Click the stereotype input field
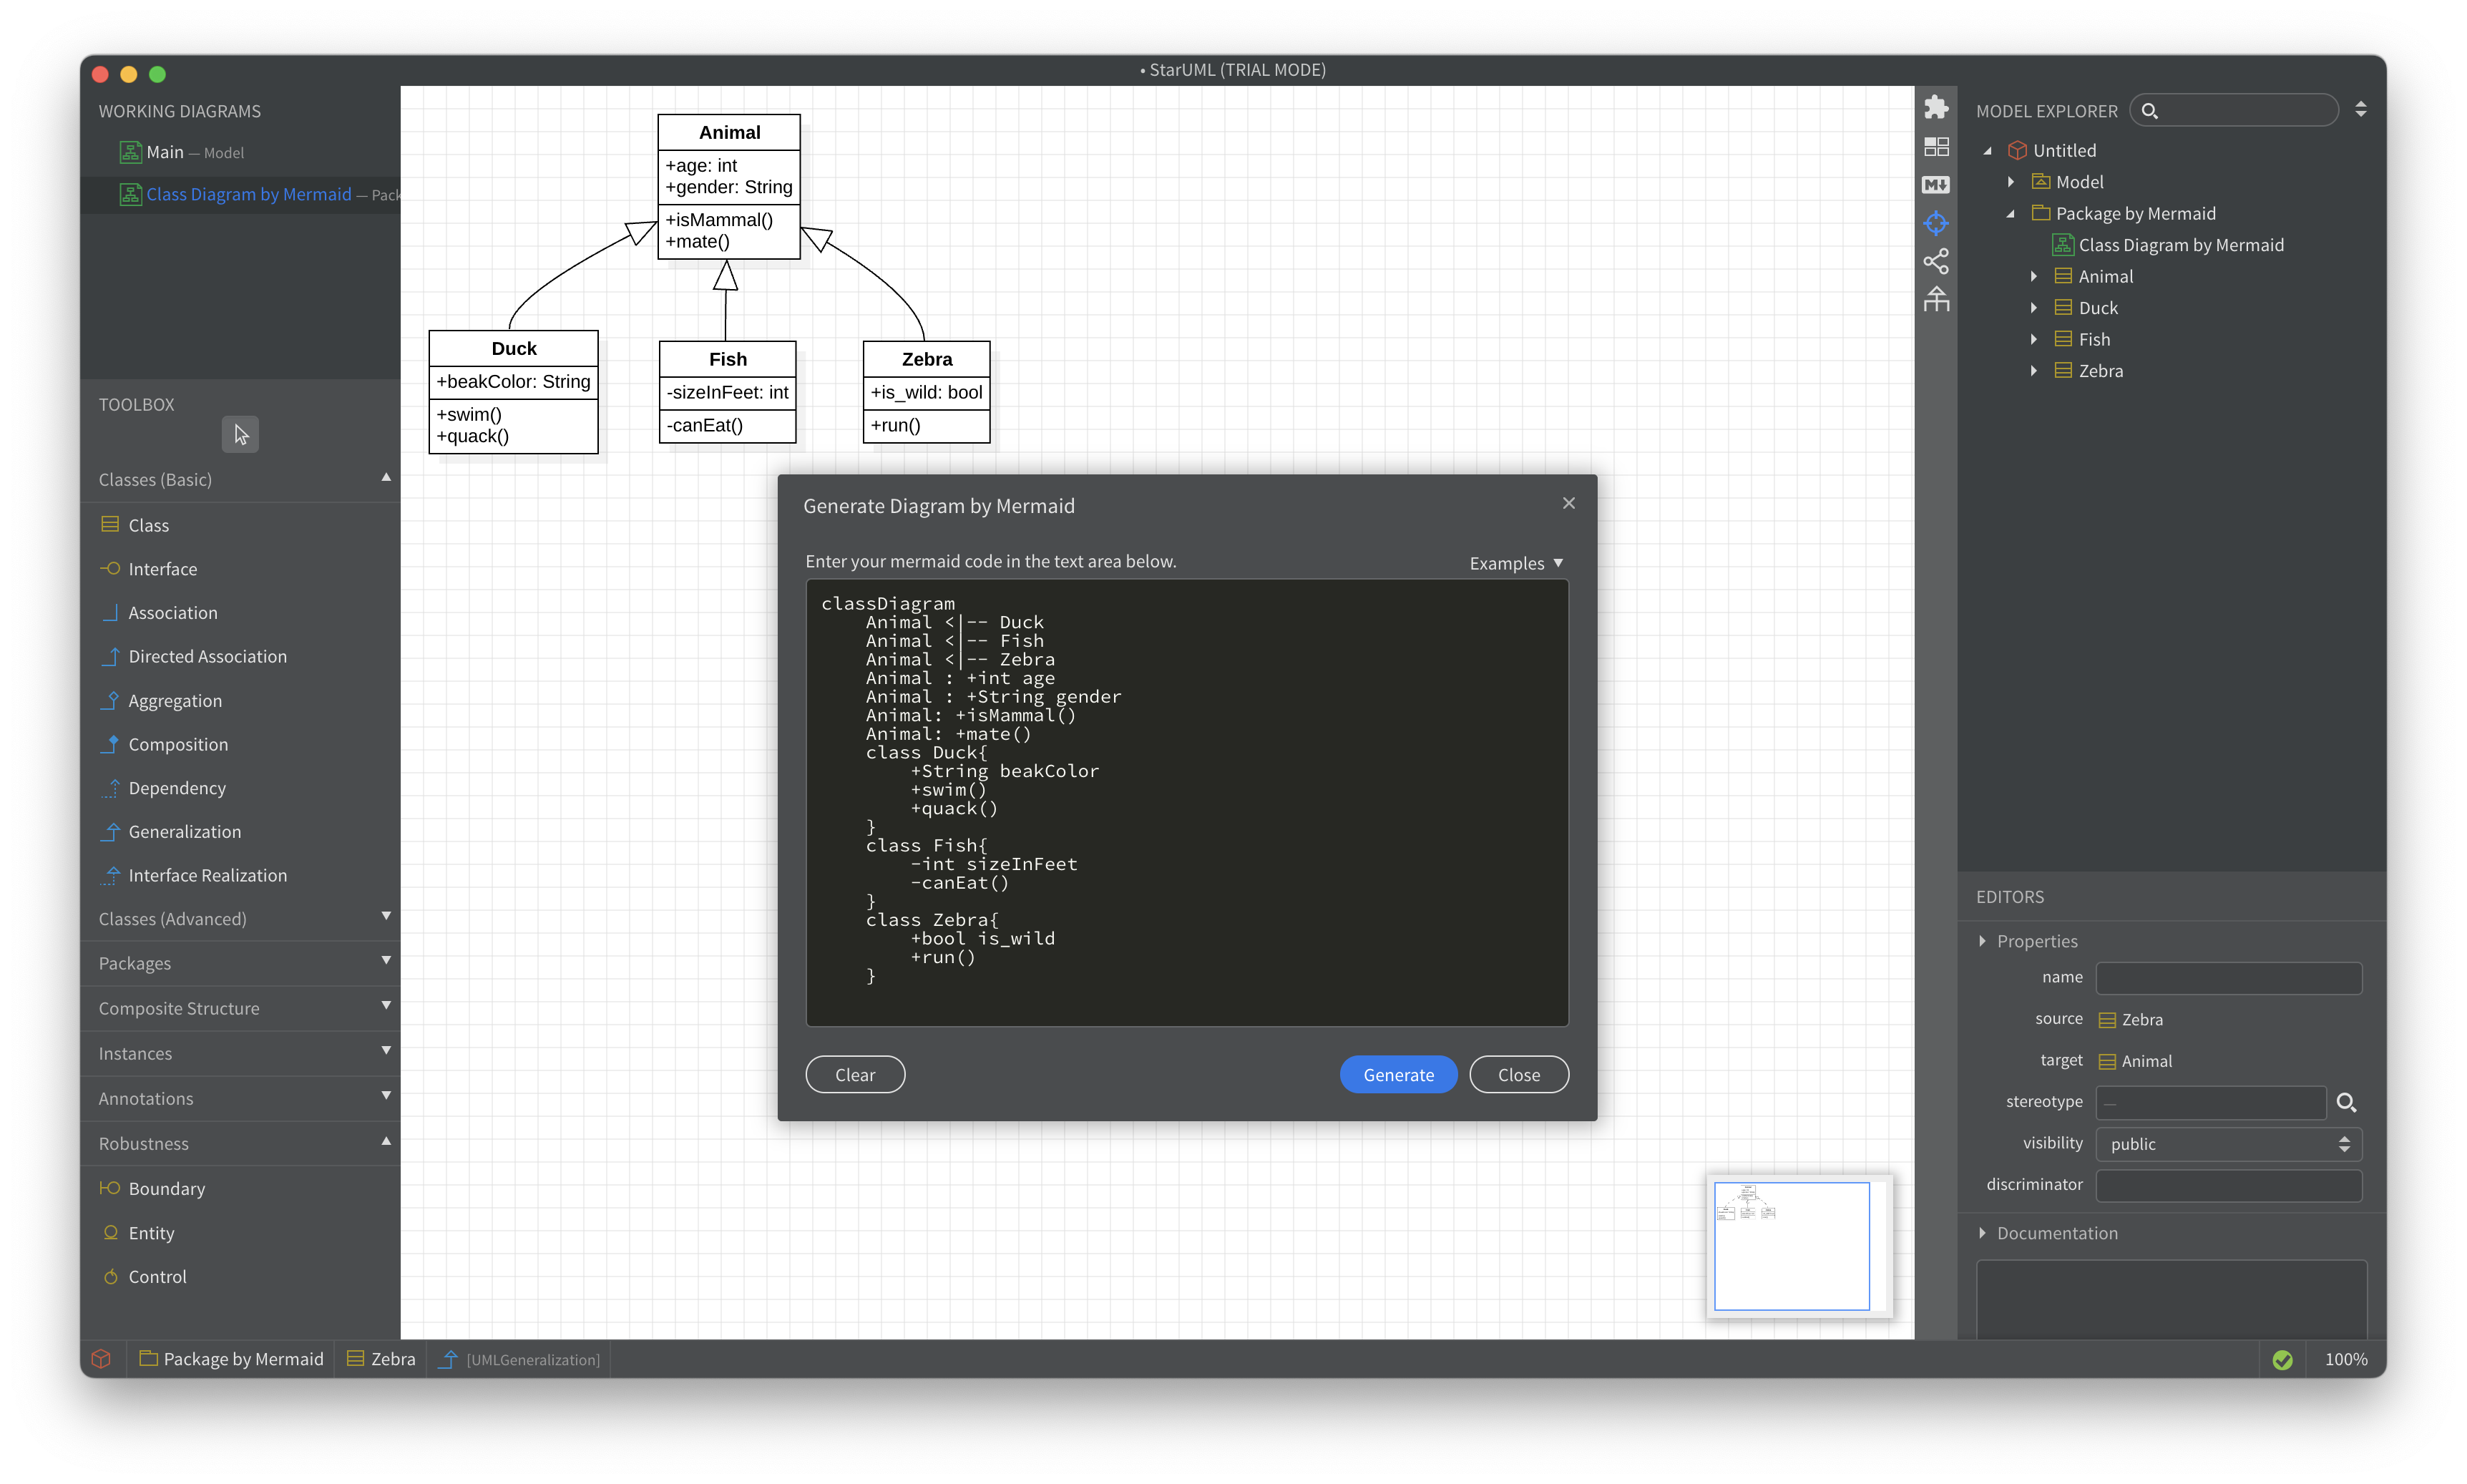The width and height of the screenshot is (2467, 1484). coord(2210,1103)
